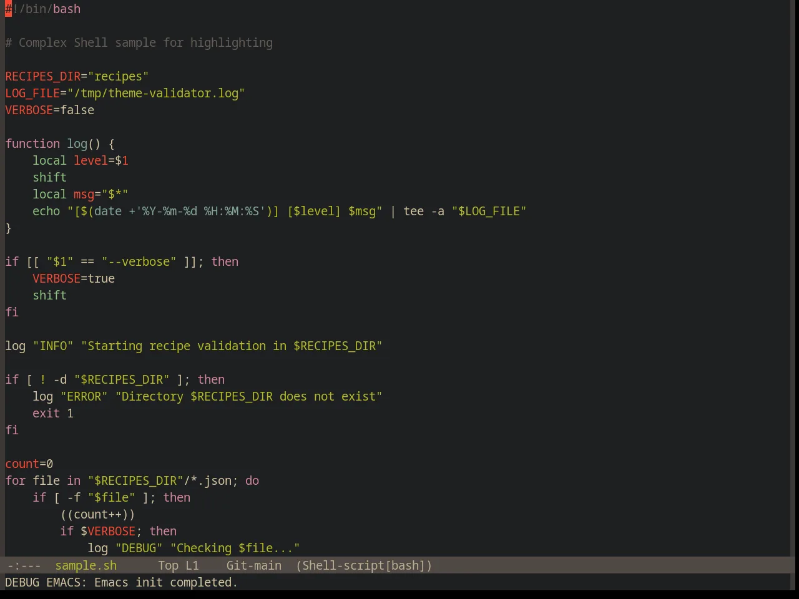Click the closing brace of log function
This screenshot has width=799, height=599.
(8, 228)
